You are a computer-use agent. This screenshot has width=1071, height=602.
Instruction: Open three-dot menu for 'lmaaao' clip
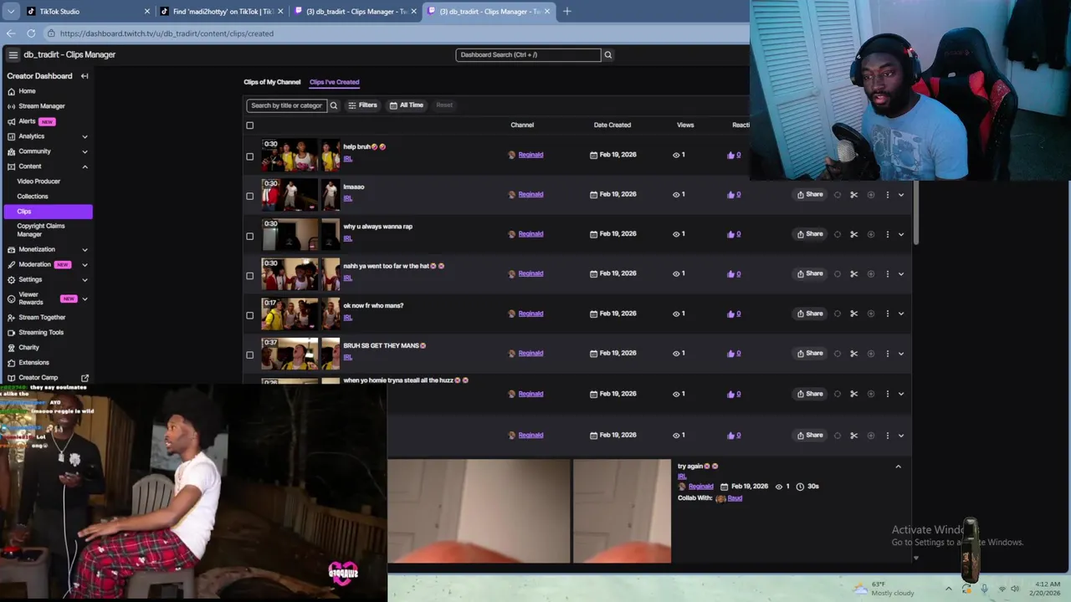pos(888,195)
